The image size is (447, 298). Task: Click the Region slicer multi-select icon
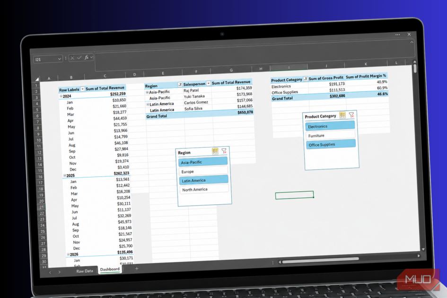pos(215,151)
